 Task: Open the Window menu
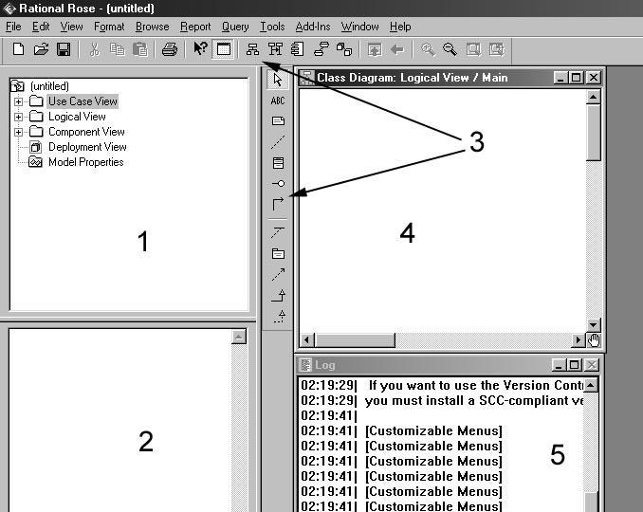tap(359, 27)
